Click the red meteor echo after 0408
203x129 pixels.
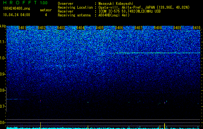tap(165, 103)
